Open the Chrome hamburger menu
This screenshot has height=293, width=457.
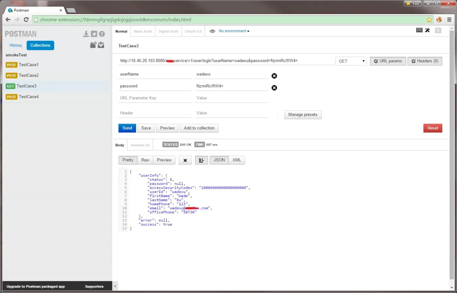[x=449, y=20]
